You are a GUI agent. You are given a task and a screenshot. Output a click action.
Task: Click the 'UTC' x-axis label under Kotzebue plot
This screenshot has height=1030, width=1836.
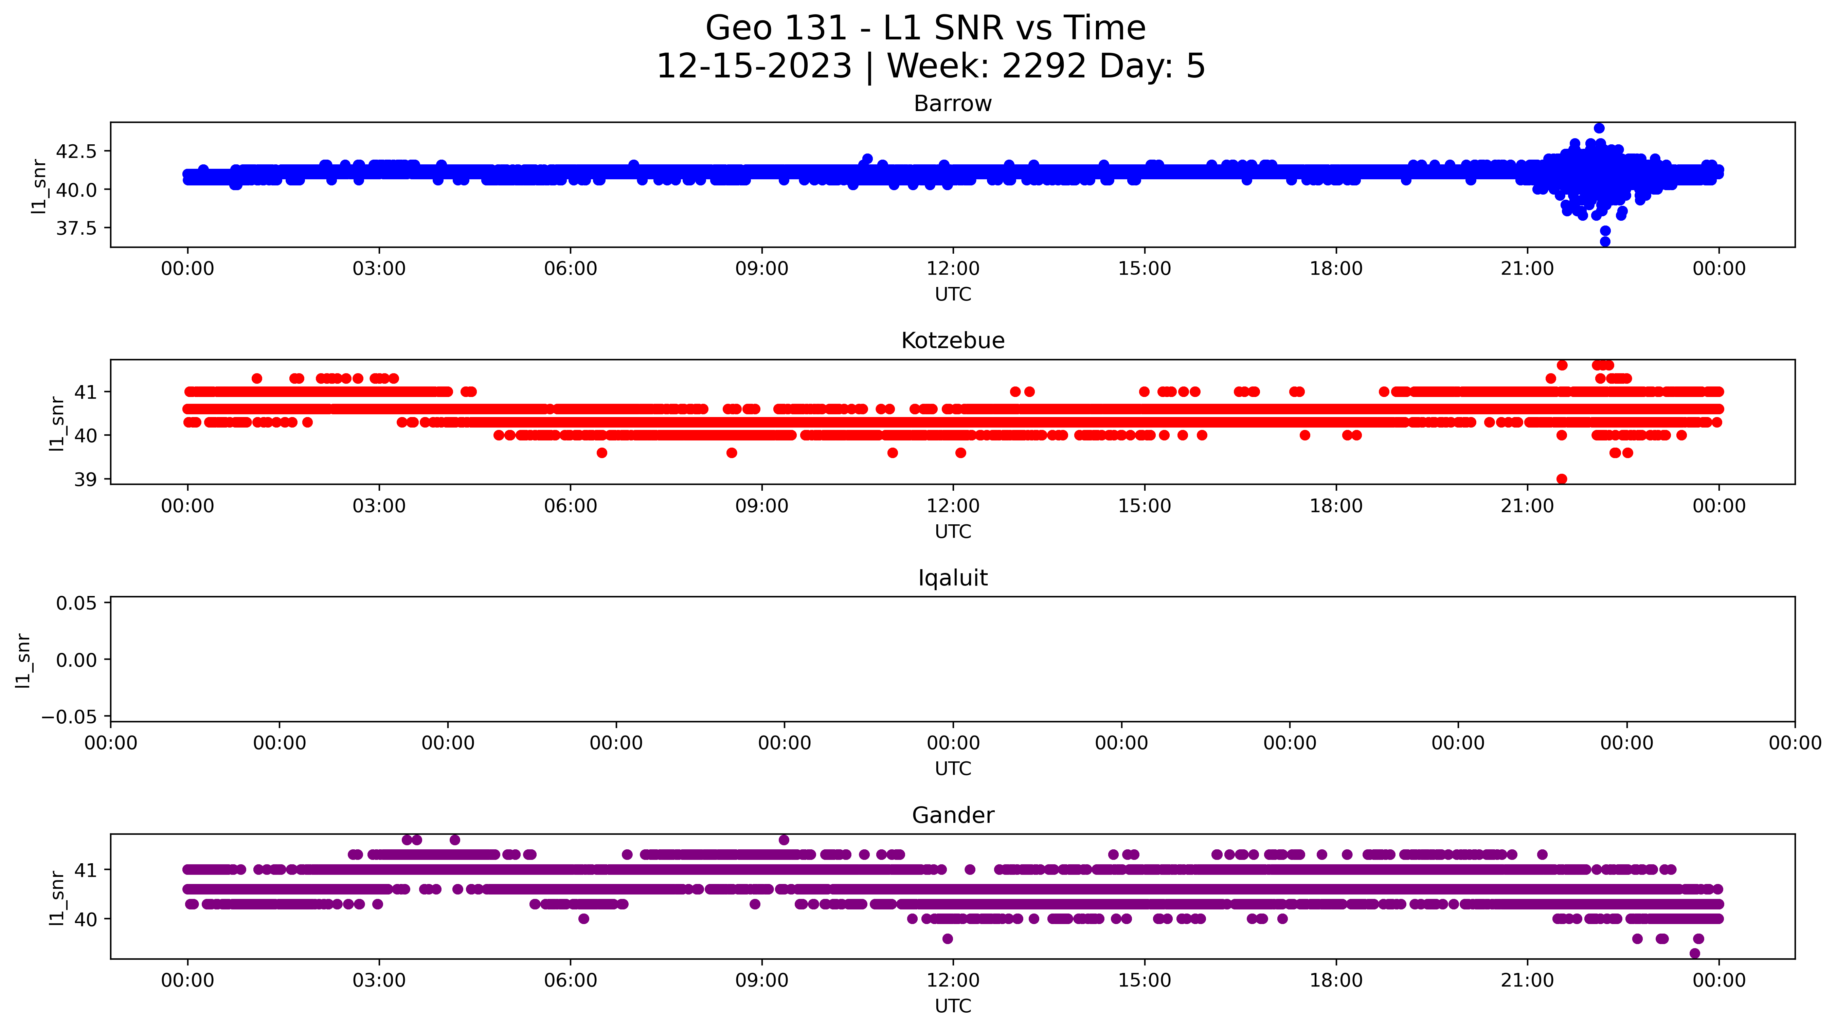coord(953,532)
